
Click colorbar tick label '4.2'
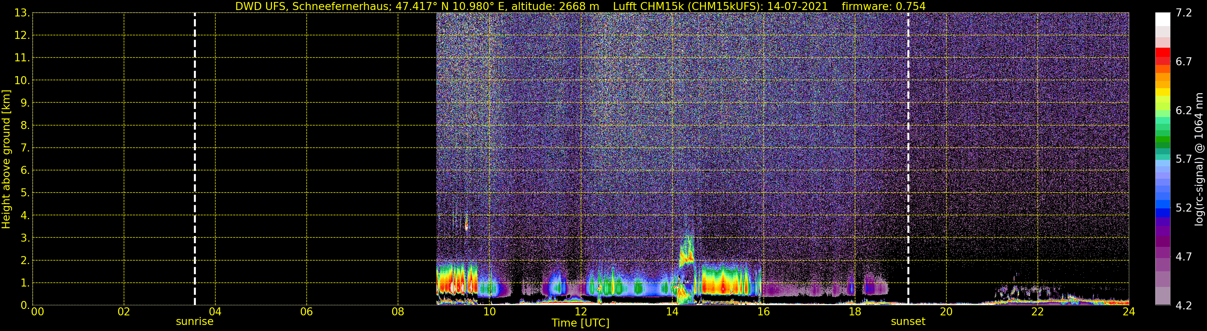tap(1184, 306)
